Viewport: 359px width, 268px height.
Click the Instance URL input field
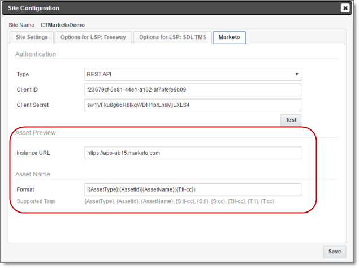click(193, 153)
